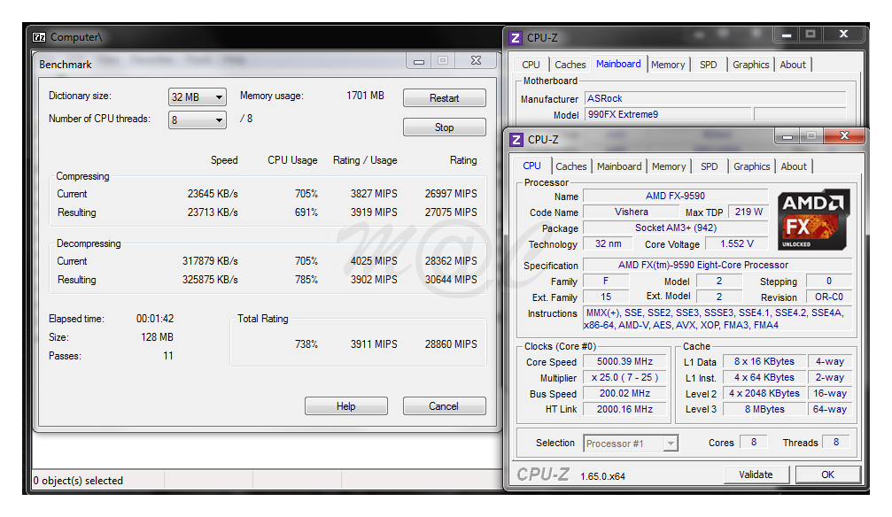Click the CPU-Z icon of the rear Mainboard window
This screenshot has height=517, width=892.
pos(516,37)
